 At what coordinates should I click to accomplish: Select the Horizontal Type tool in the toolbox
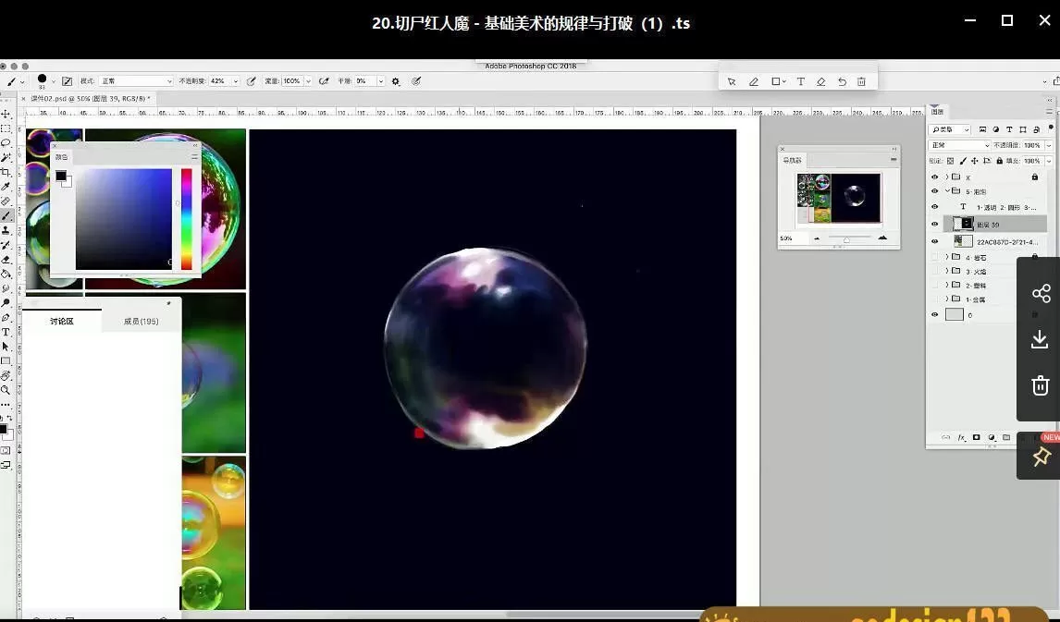(6, 332)
